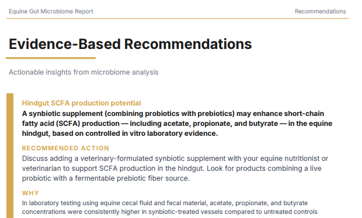Select the Recommendations label in page header

[320, 11]
